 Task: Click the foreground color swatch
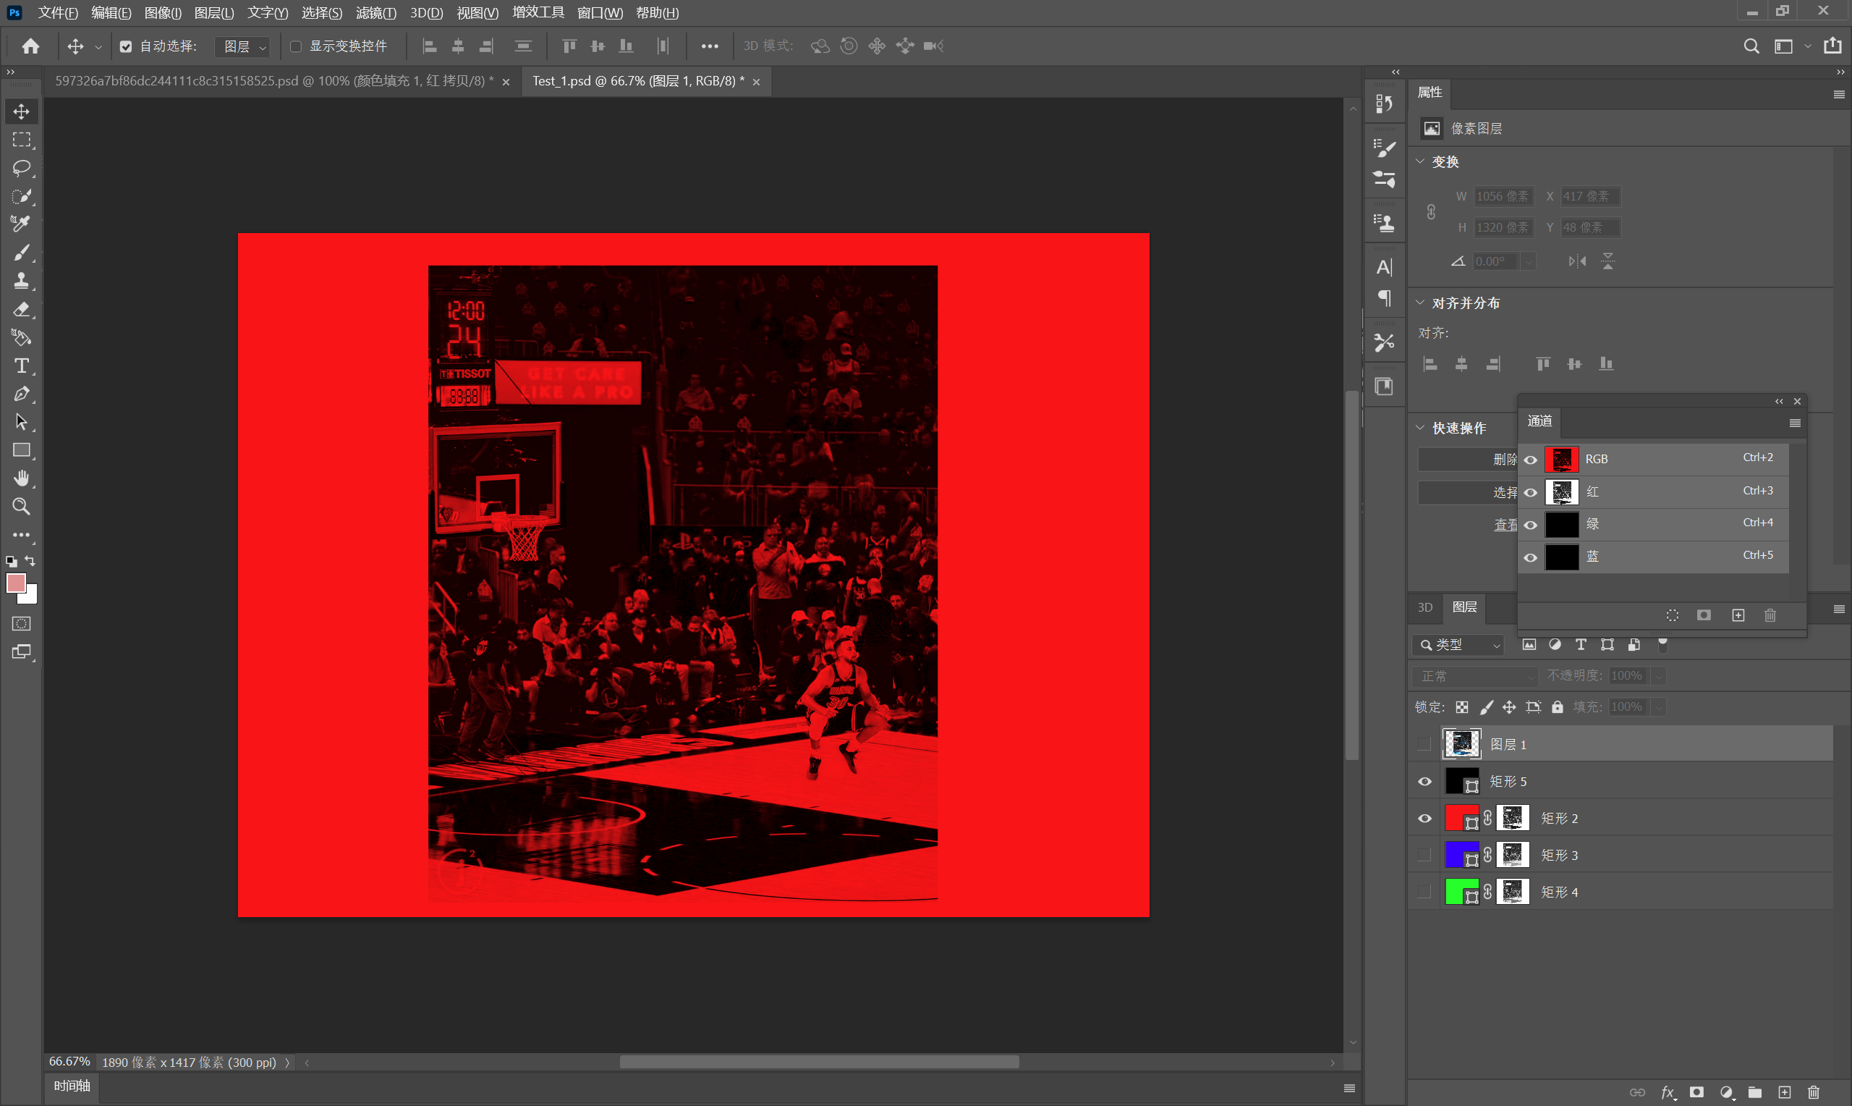point(16,583)
